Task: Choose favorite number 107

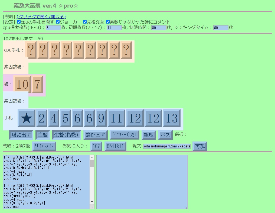Action: pyautogui.click(x=96, y=146)
